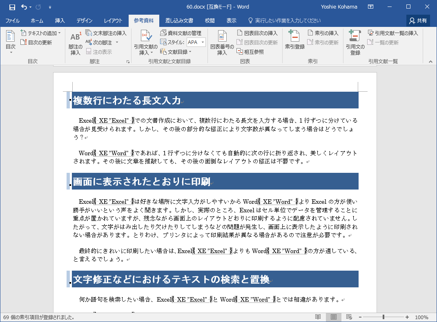Click the Save icon in title bar
437x322 pixels.
12,7
